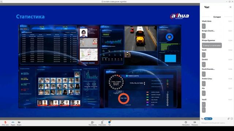Click the Leave meeting button
The image size is (234, 131).
pos(195,123)
